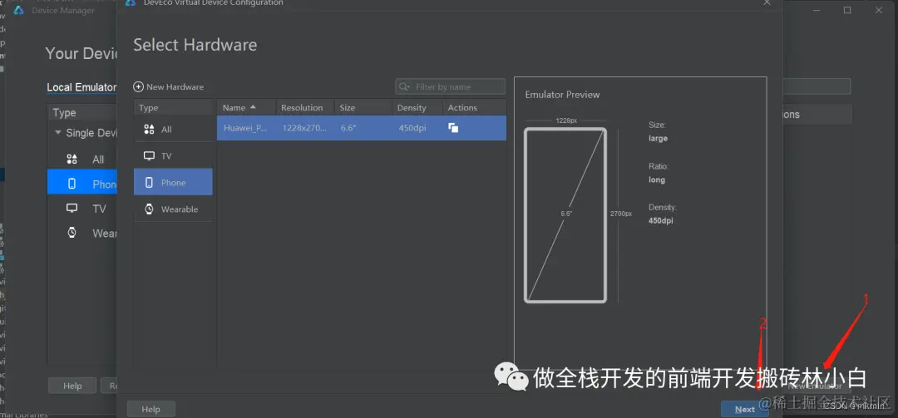898x418 pixels.
Task: Click the clone action icon for Huawei_P row
Action: (453, 128)
